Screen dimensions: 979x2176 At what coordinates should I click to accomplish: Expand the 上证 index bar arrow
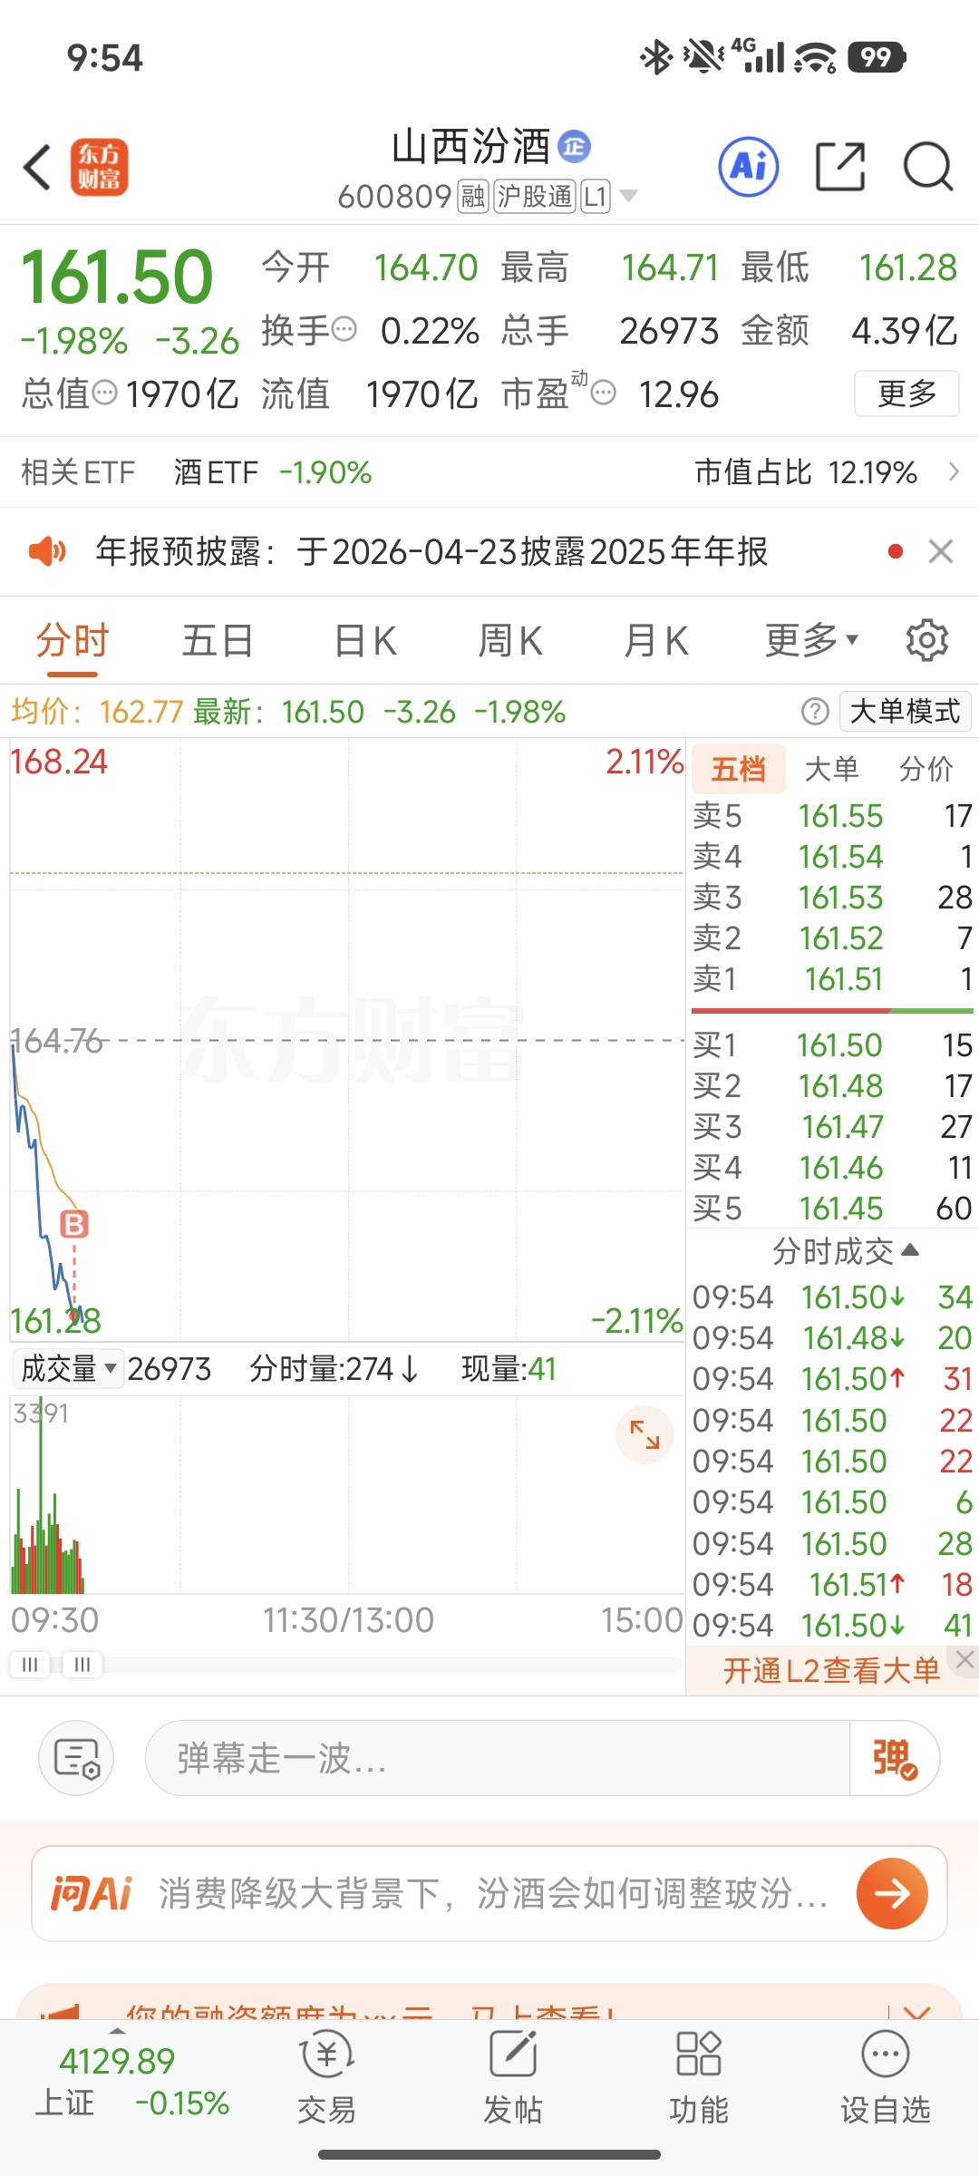click(x=117, y=2029)
